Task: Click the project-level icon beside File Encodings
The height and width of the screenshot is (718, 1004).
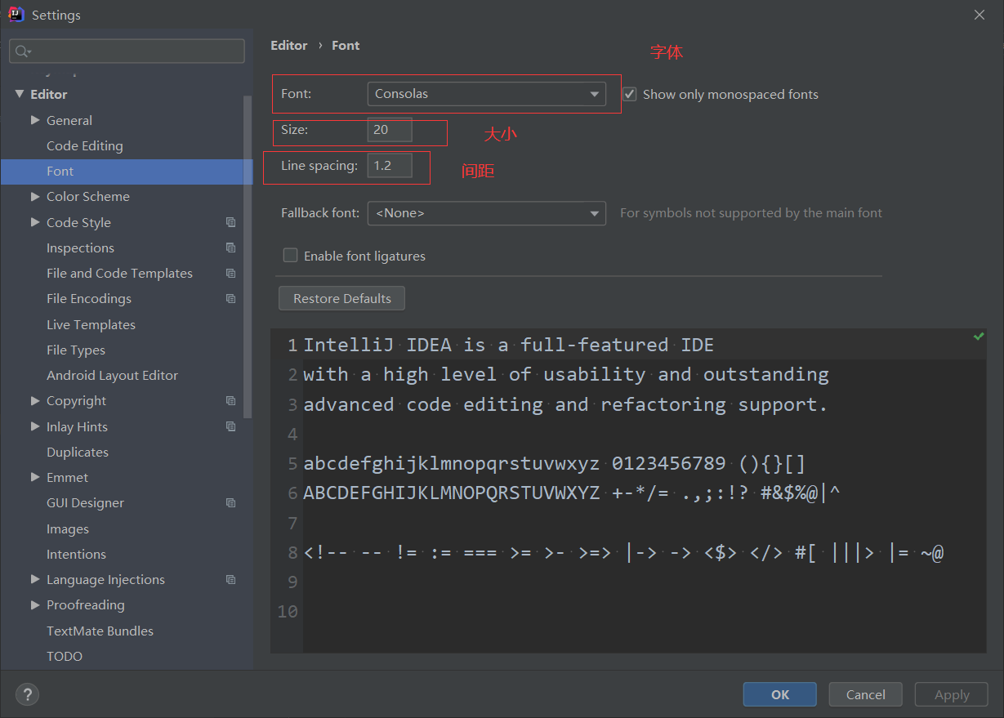Action: pos(231,298)
